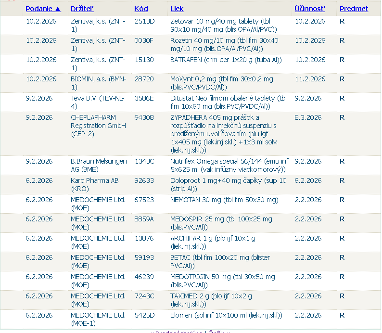
Task: Click Zentiva holder in the BATRAFEN row
Action: (98, 64)
